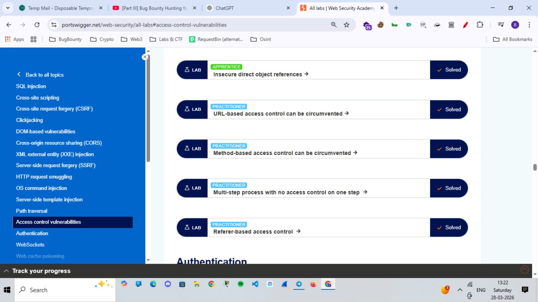The image size is (538, 302).
Task: Open the IP lookup extension icon
Action: click(423, 25)
